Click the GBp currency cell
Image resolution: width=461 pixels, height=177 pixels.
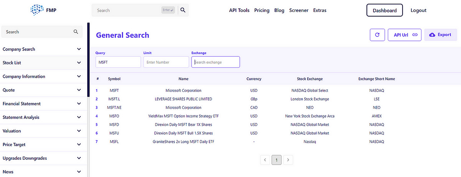pyautogui.click(x=254, y=99)
